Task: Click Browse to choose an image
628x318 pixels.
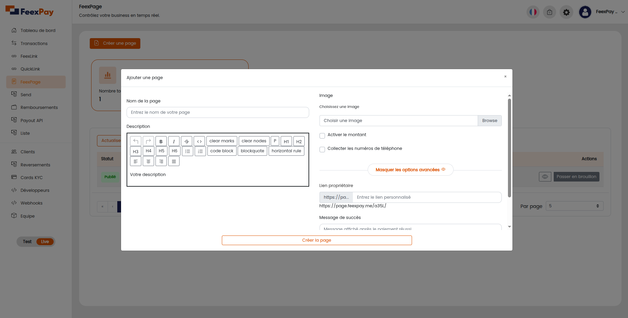Action: point(490,121)
